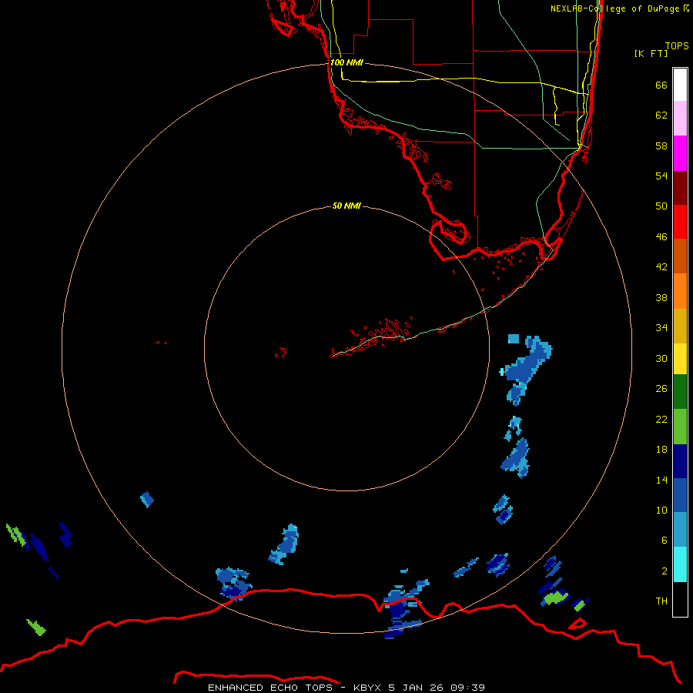Click the "NEXLAB-College of DuPage" credit text
Screen dimensions: 693x693
pyautogui.click(x=614, y=8)
